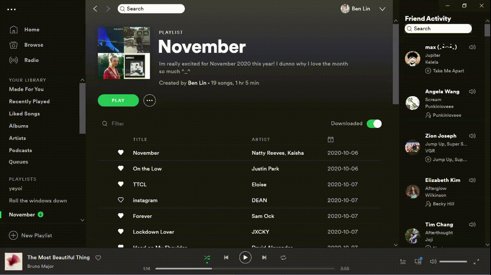Open artist Eloise
Screen dimensions: 491x275
(259, 184)
